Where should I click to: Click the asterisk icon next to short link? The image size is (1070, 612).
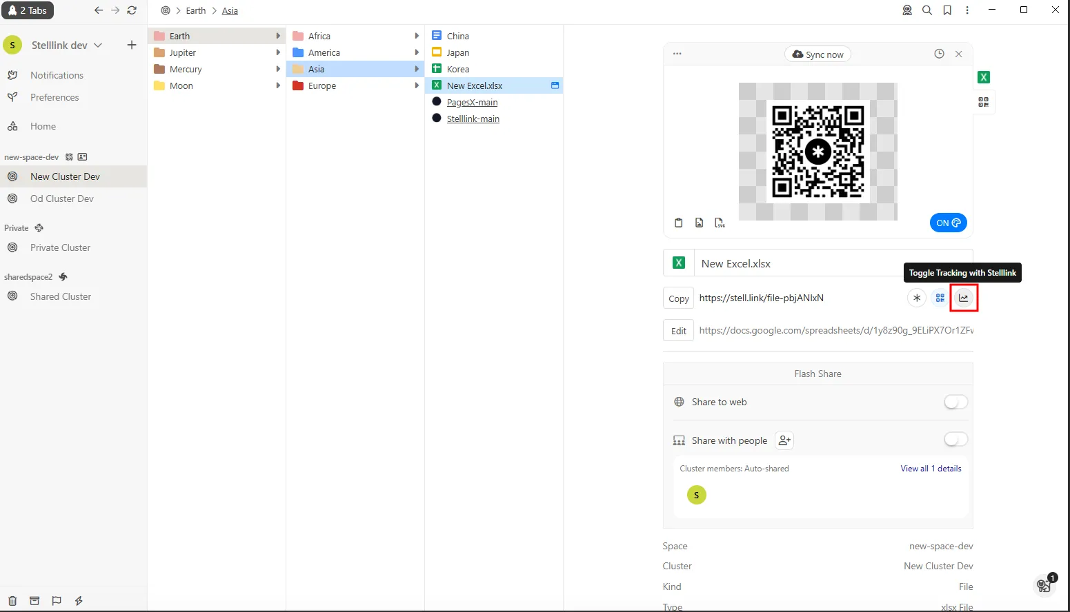[x=916, y=298]
